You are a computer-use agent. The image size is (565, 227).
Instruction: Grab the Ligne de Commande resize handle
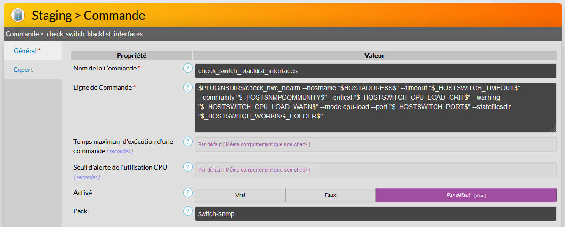(553, 129)
